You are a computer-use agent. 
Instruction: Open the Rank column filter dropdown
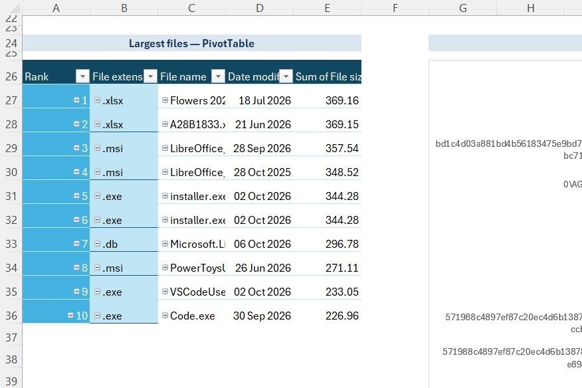82,76
